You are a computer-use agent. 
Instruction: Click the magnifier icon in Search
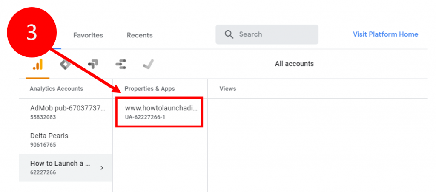[229, 34]
